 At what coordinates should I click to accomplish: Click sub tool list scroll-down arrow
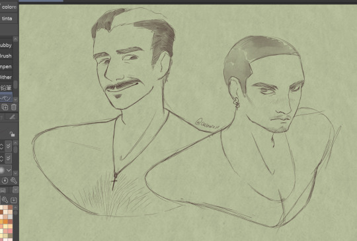click(x=15, y=99)
